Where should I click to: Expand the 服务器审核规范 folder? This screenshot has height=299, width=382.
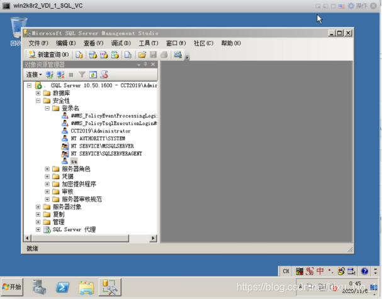point(47,199)
